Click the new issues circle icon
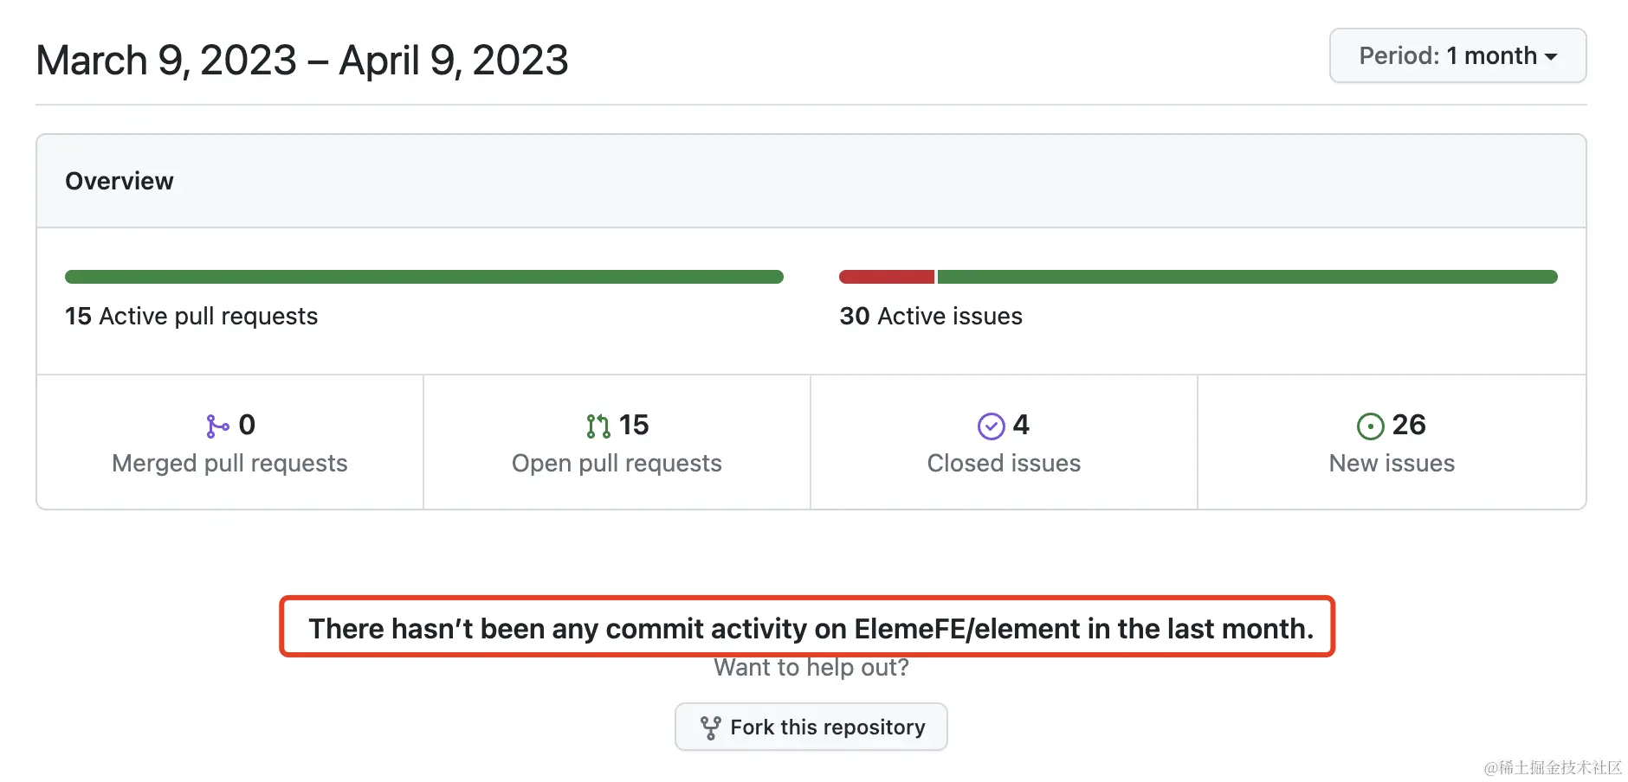Viewport: 1628px width, 782px height. [x=1370, y=426]
